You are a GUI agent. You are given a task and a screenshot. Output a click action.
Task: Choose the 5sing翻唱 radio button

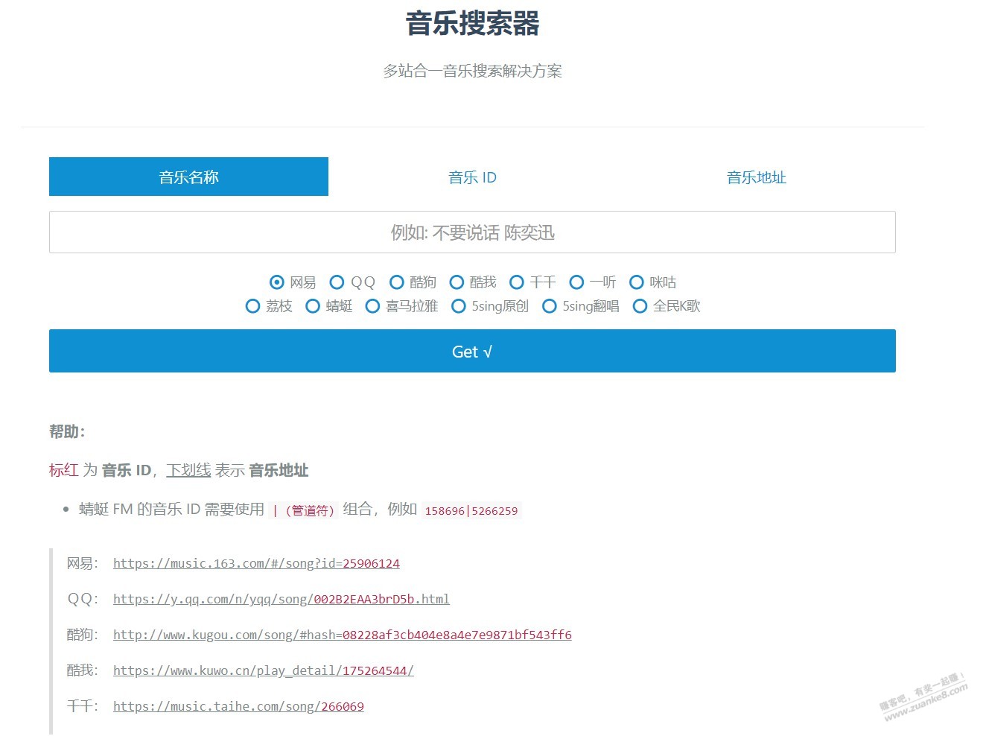(550, 306)
